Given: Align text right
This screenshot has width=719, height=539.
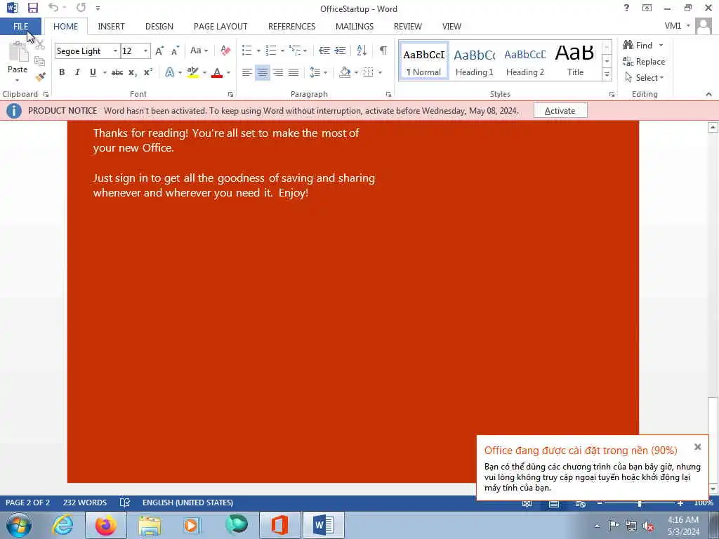Looking at the screenshot, I should click(x=278, y=72).
